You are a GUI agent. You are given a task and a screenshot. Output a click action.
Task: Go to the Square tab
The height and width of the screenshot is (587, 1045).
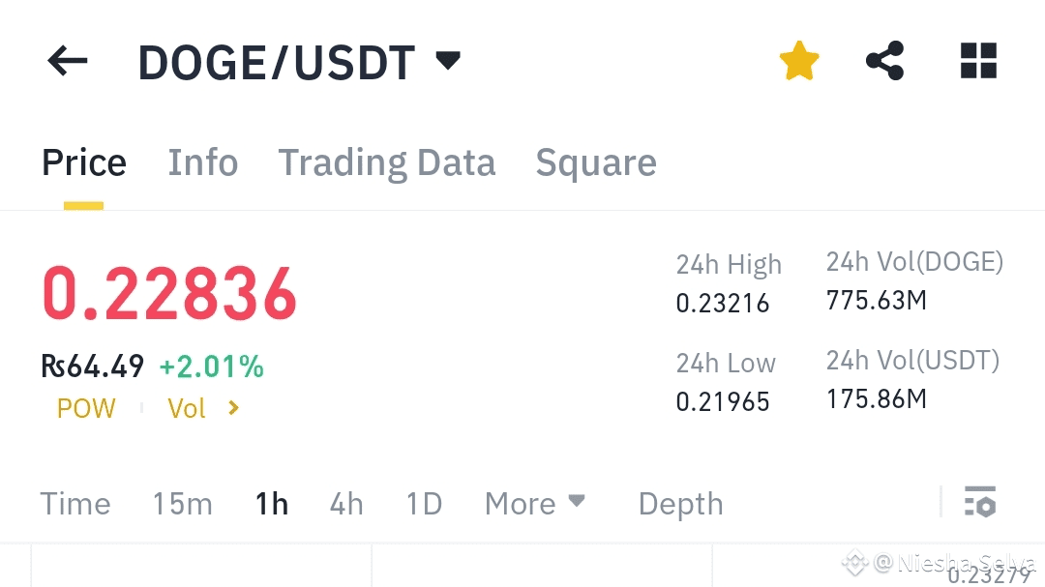click(x=596, y=162)
